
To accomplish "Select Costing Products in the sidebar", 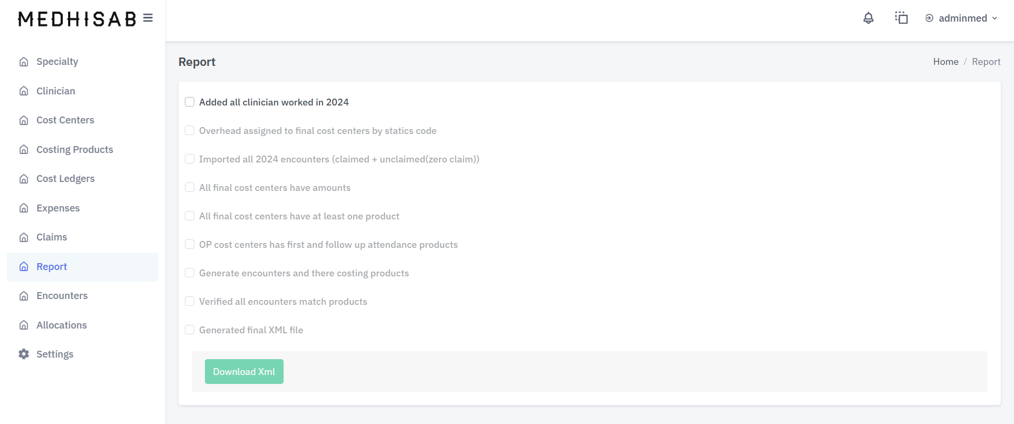I will coord(74,150).
